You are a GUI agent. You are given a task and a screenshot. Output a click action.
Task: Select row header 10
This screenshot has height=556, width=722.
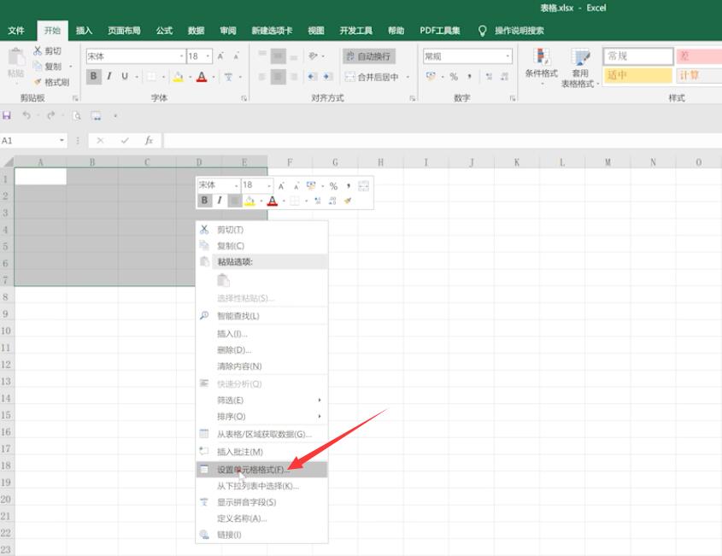point(7,331)
